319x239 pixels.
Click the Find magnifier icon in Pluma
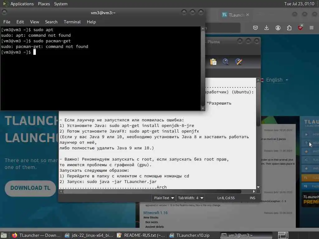pyautogui.click(x=226, y=62)
